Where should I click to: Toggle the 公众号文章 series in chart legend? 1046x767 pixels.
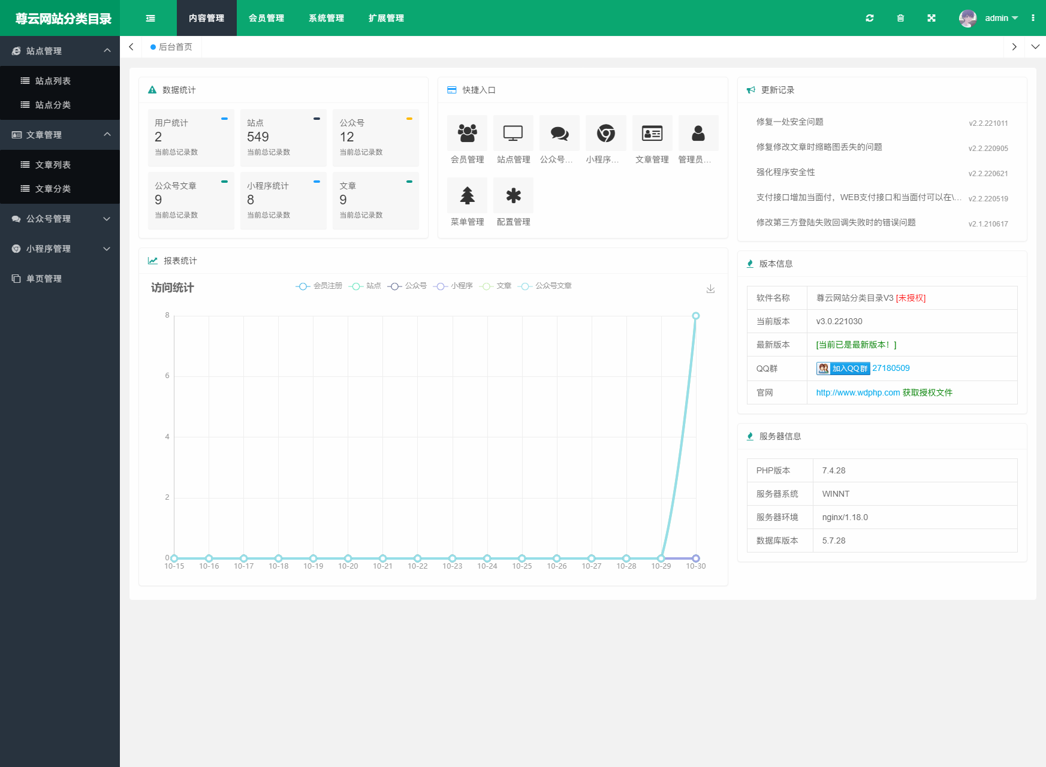coord(545,286)
